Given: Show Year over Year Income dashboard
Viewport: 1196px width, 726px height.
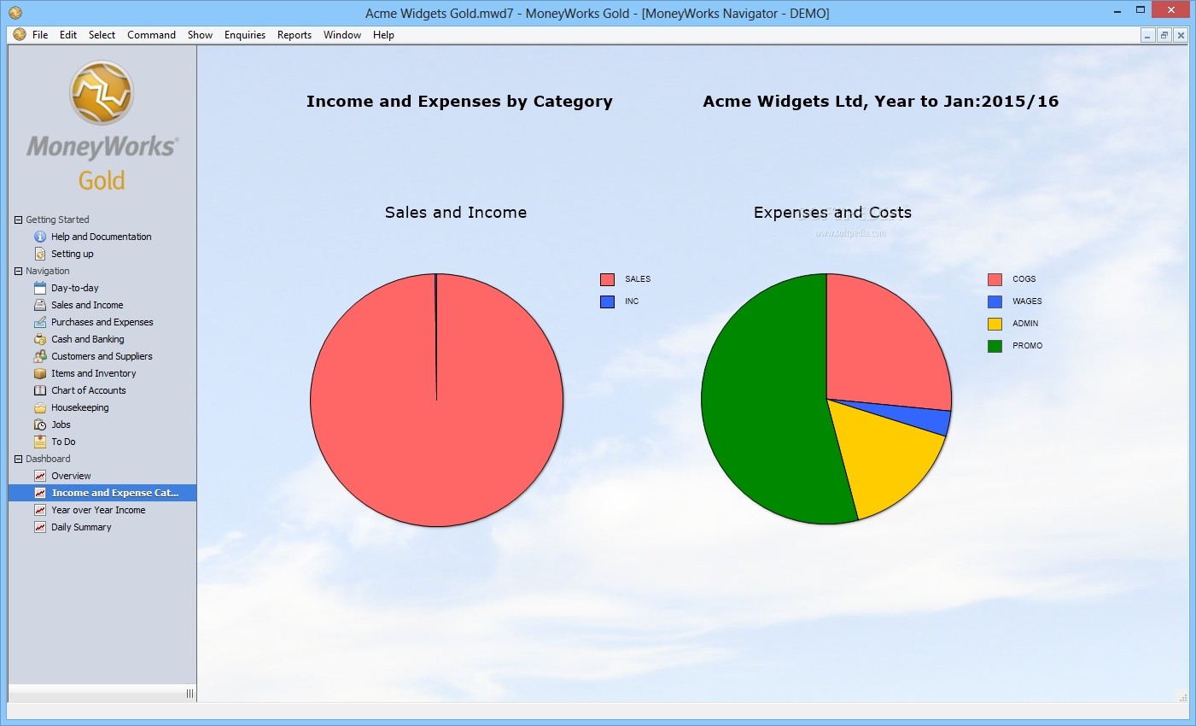Looking at the screenshot, I should point(98,510).
